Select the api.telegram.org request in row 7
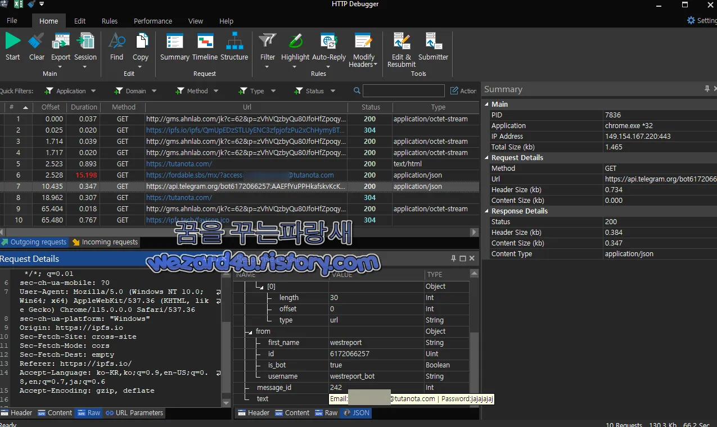 240,186
